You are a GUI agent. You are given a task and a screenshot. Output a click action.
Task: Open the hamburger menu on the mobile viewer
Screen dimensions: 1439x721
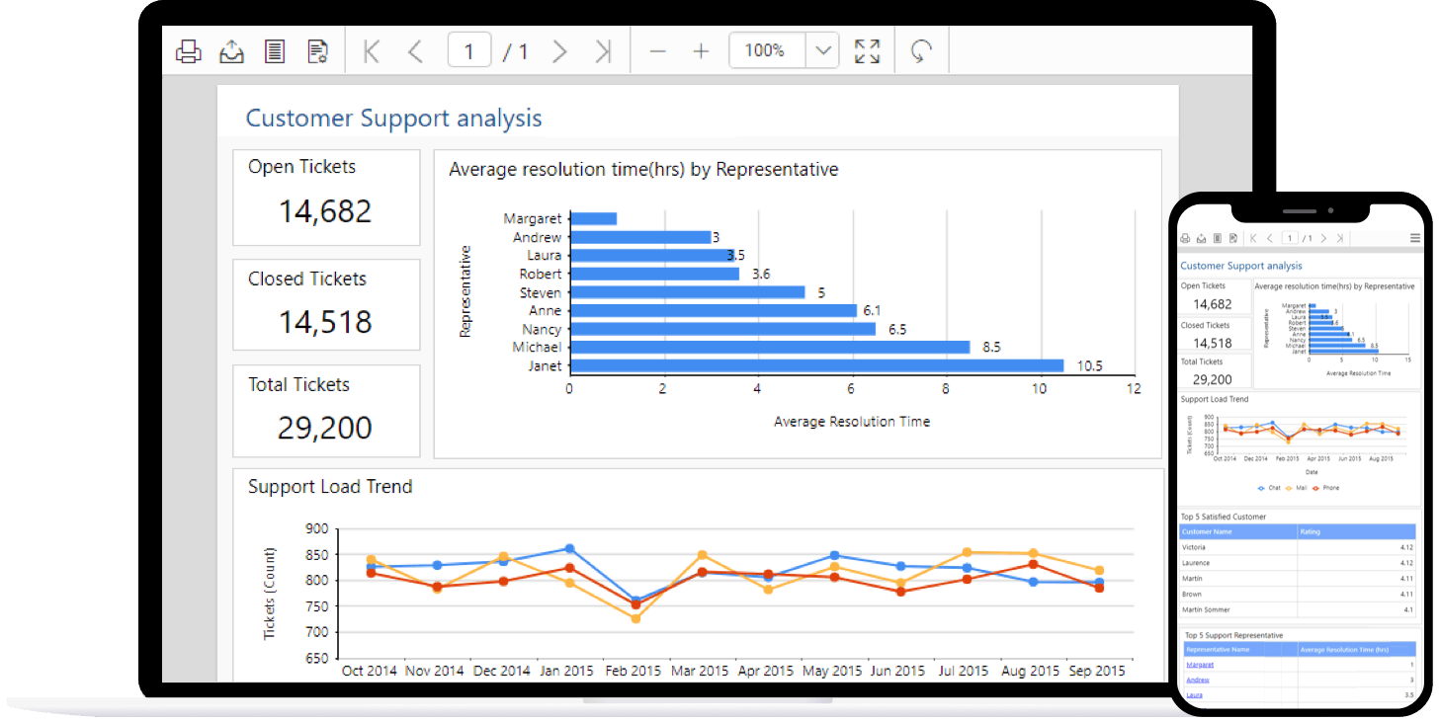click(1415, 238)
